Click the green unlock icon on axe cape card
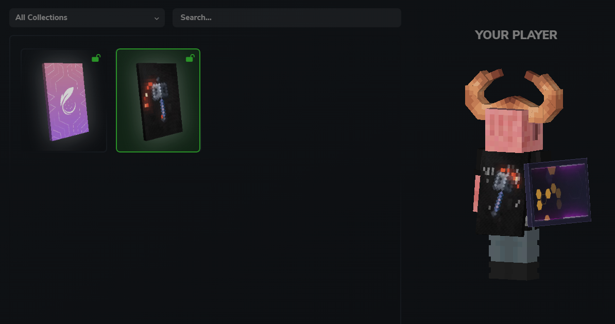This screenshot has height=324, width=615. click(x=190, y=58)
